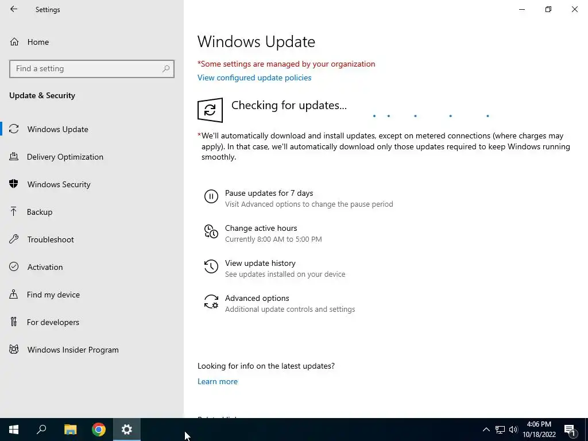The image size is (588, 441).
Task: Click the Settings gear on the taskbar
Action: [x=127, y=430]
